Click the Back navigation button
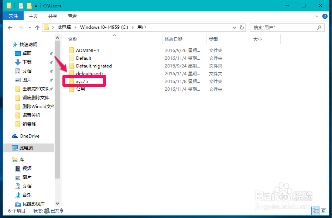 point(10,27)
